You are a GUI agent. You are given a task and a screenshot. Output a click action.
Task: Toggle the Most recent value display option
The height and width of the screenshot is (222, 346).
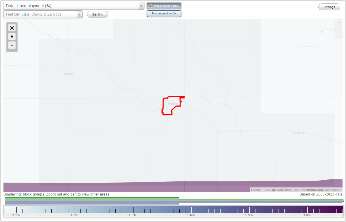[x=164, y=5]
